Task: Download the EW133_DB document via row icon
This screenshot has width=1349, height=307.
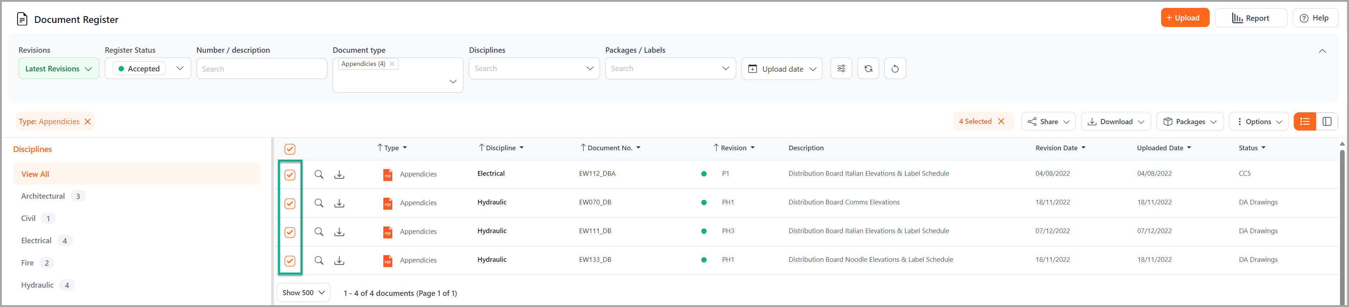Action: click(339, 260)
